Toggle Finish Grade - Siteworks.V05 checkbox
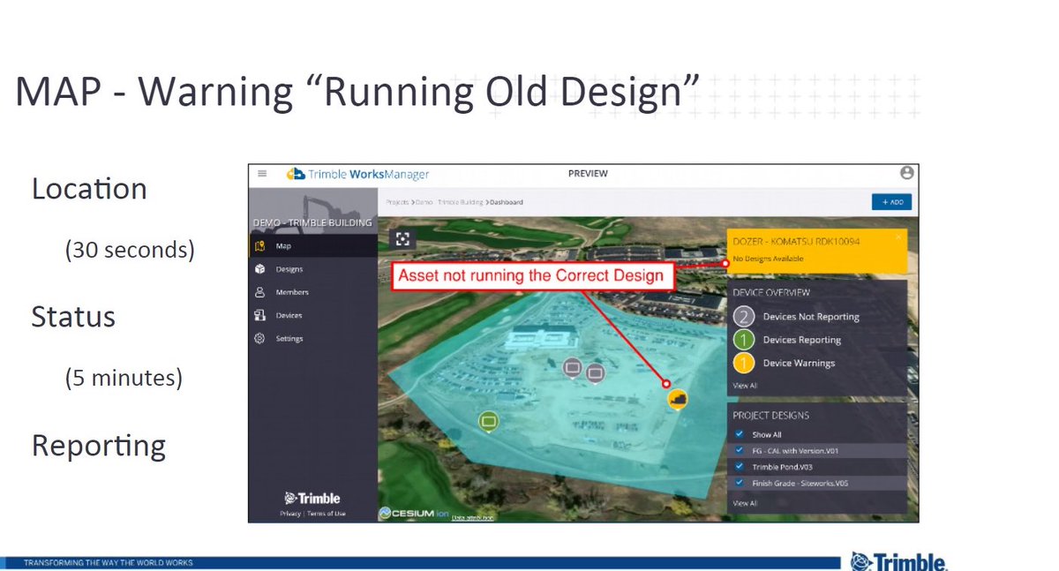The width and height of the screenshot is (1059, 571). point(740,483)
